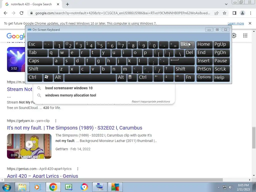The height and width of the screenshot is (192, 256).
Task: Click PgDn key on On-Screen Keyboard
Action: pos(221,53)
